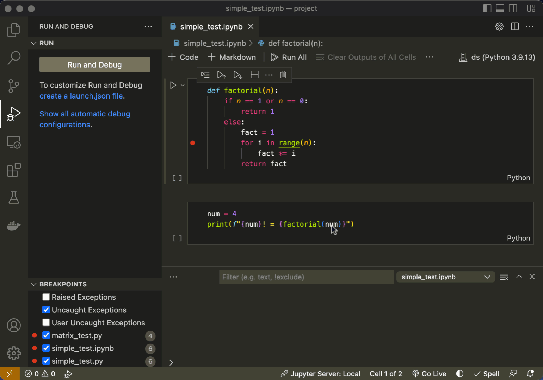The height and width of the screenshot is (380, 543).
Task: Close the bottom panel
Action: (532, 277)
